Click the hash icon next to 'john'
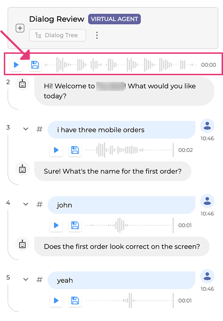This screenshot has height=321, width=223. point(40,204)
